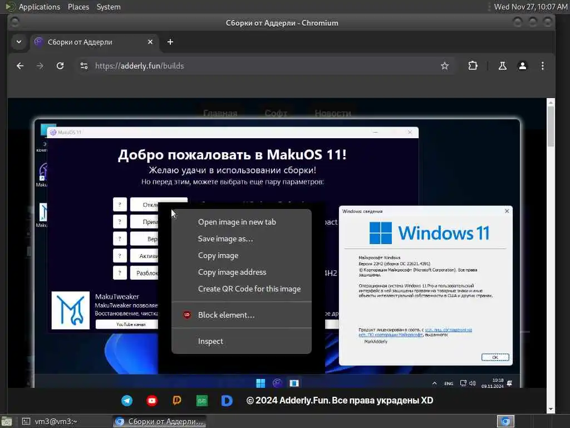Bookmark this page with the star icon
The image size is (570, 428).
(445, 66)
